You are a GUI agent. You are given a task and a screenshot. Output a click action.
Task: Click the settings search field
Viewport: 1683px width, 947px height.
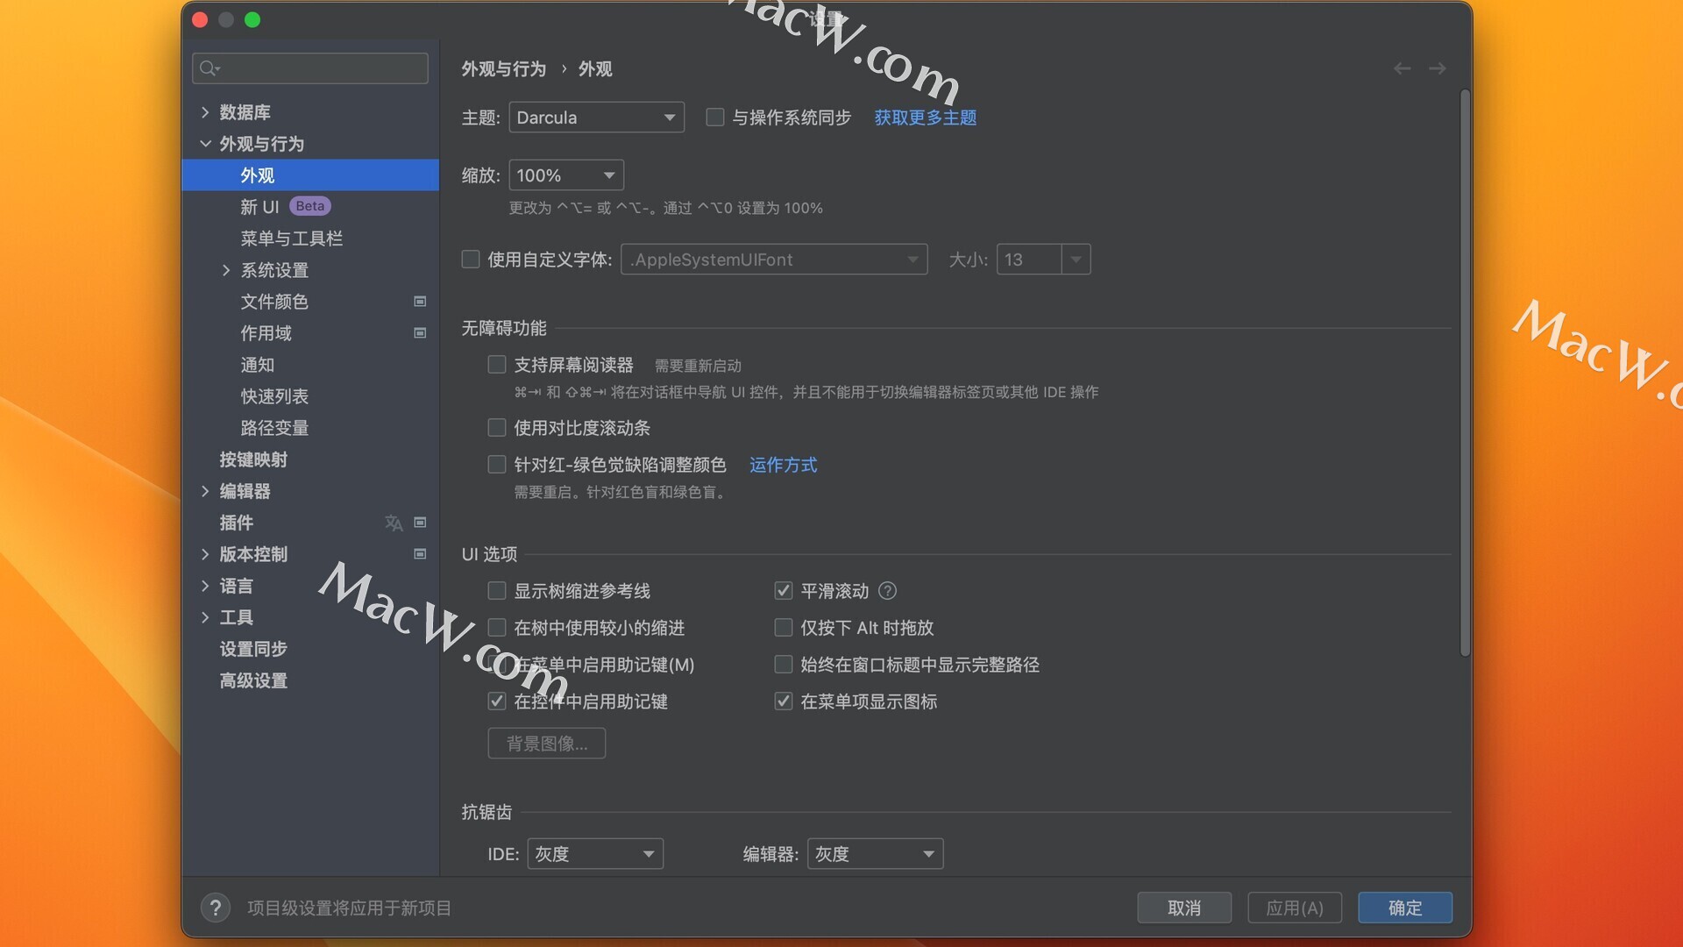tap(310, 68)
